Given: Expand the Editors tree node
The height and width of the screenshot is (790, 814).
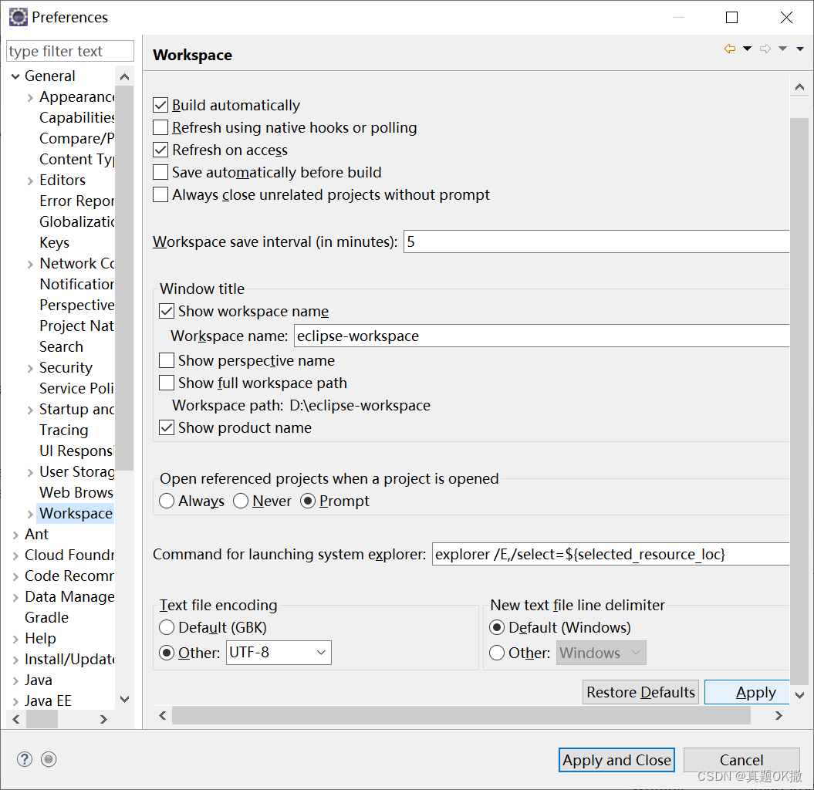Looking at the screenshot, I should [30, 180].
